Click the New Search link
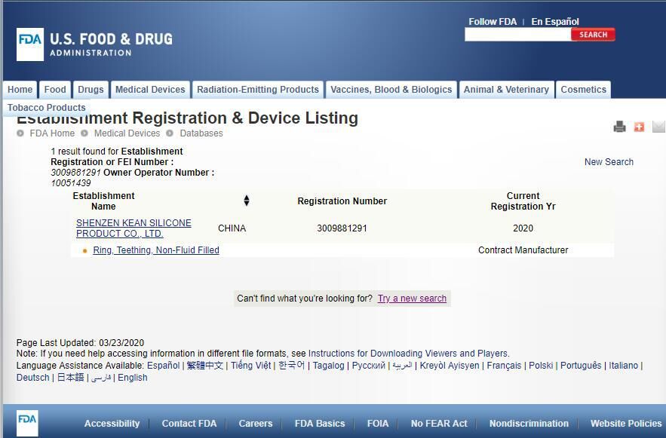Screen dimensions: 666x438 (x=609, y=162)
